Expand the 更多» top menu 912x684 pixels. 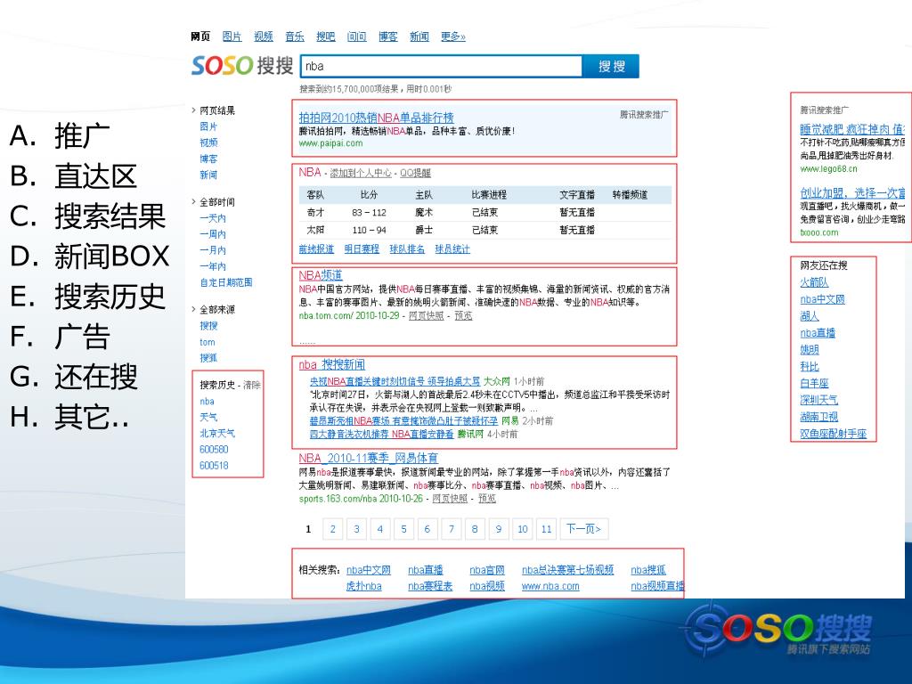click(453, 37)
